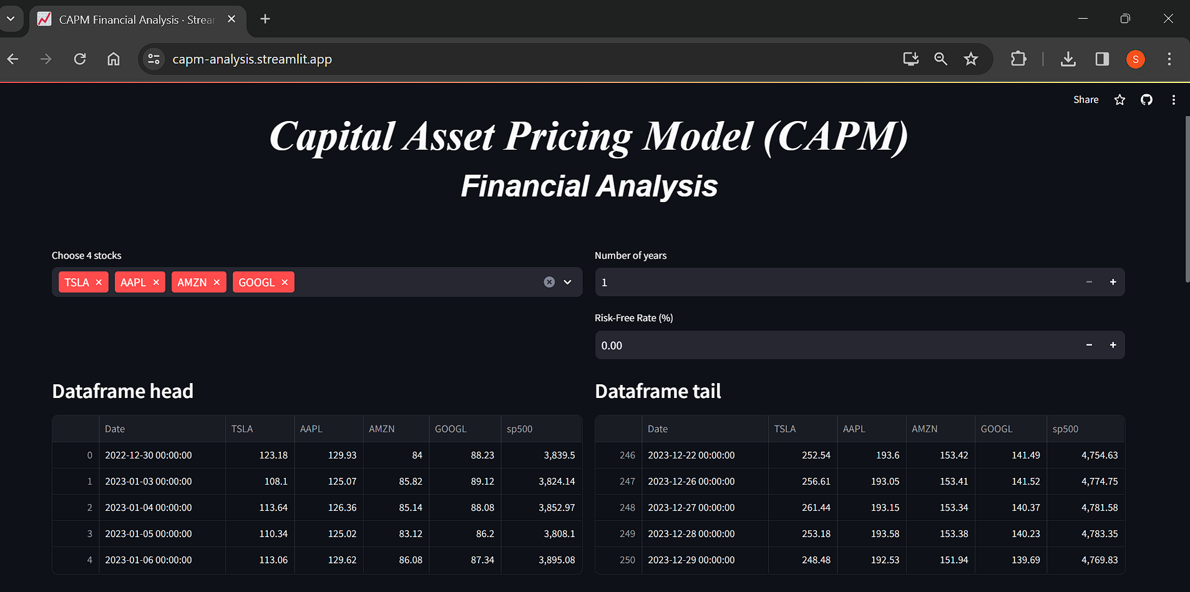Select the Dataframe head heading

[x=123, y=391]
